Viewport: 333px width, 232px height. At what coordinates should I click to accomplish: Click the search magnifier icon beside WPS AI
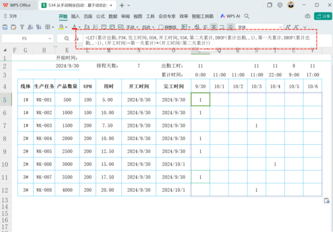pyautogui.click(x=246, y=16)
